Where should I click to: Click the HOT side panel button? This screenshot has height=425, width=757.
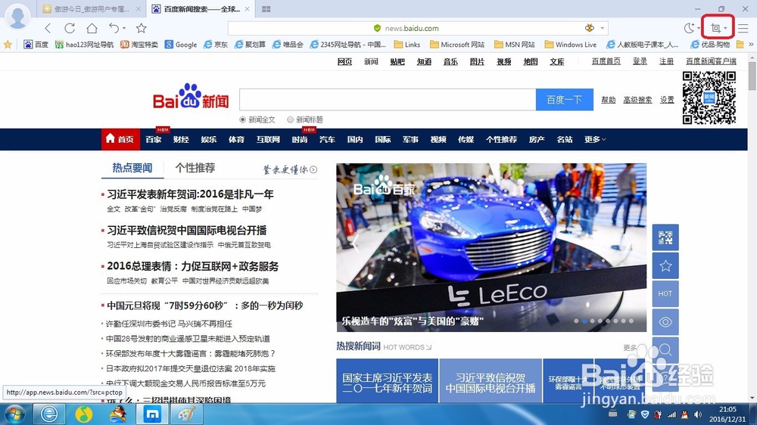click(x=665, y=293)
